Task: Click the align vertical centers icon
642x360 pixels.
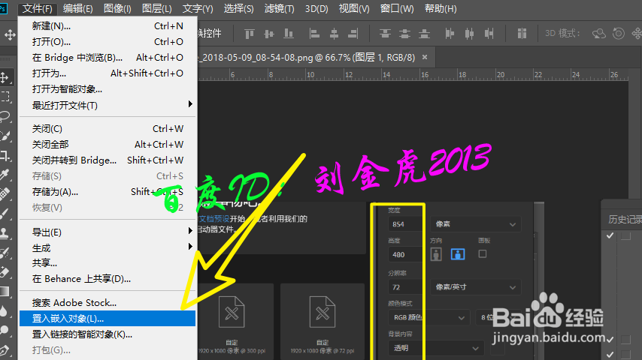Action: [x=269, y=34]
